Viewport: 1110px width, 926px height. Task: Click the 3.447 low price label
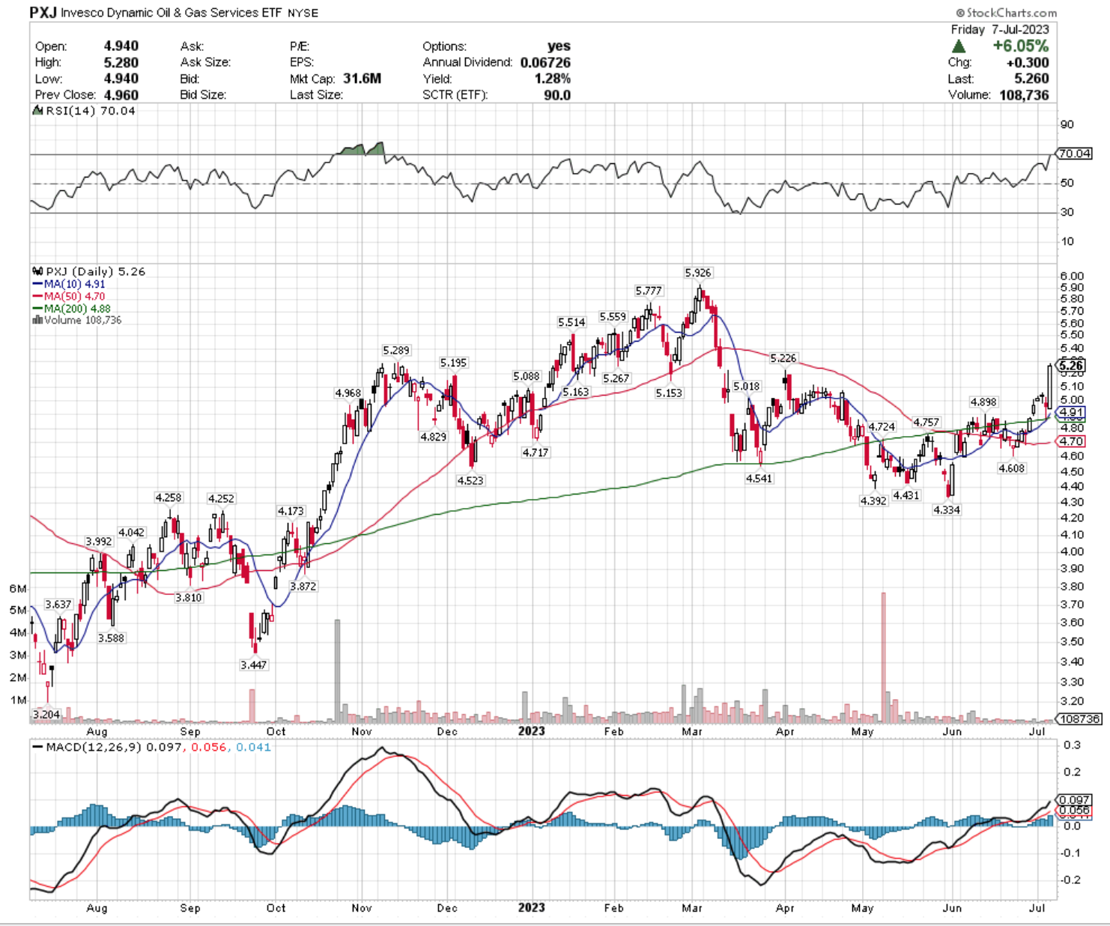pos(253,665)
